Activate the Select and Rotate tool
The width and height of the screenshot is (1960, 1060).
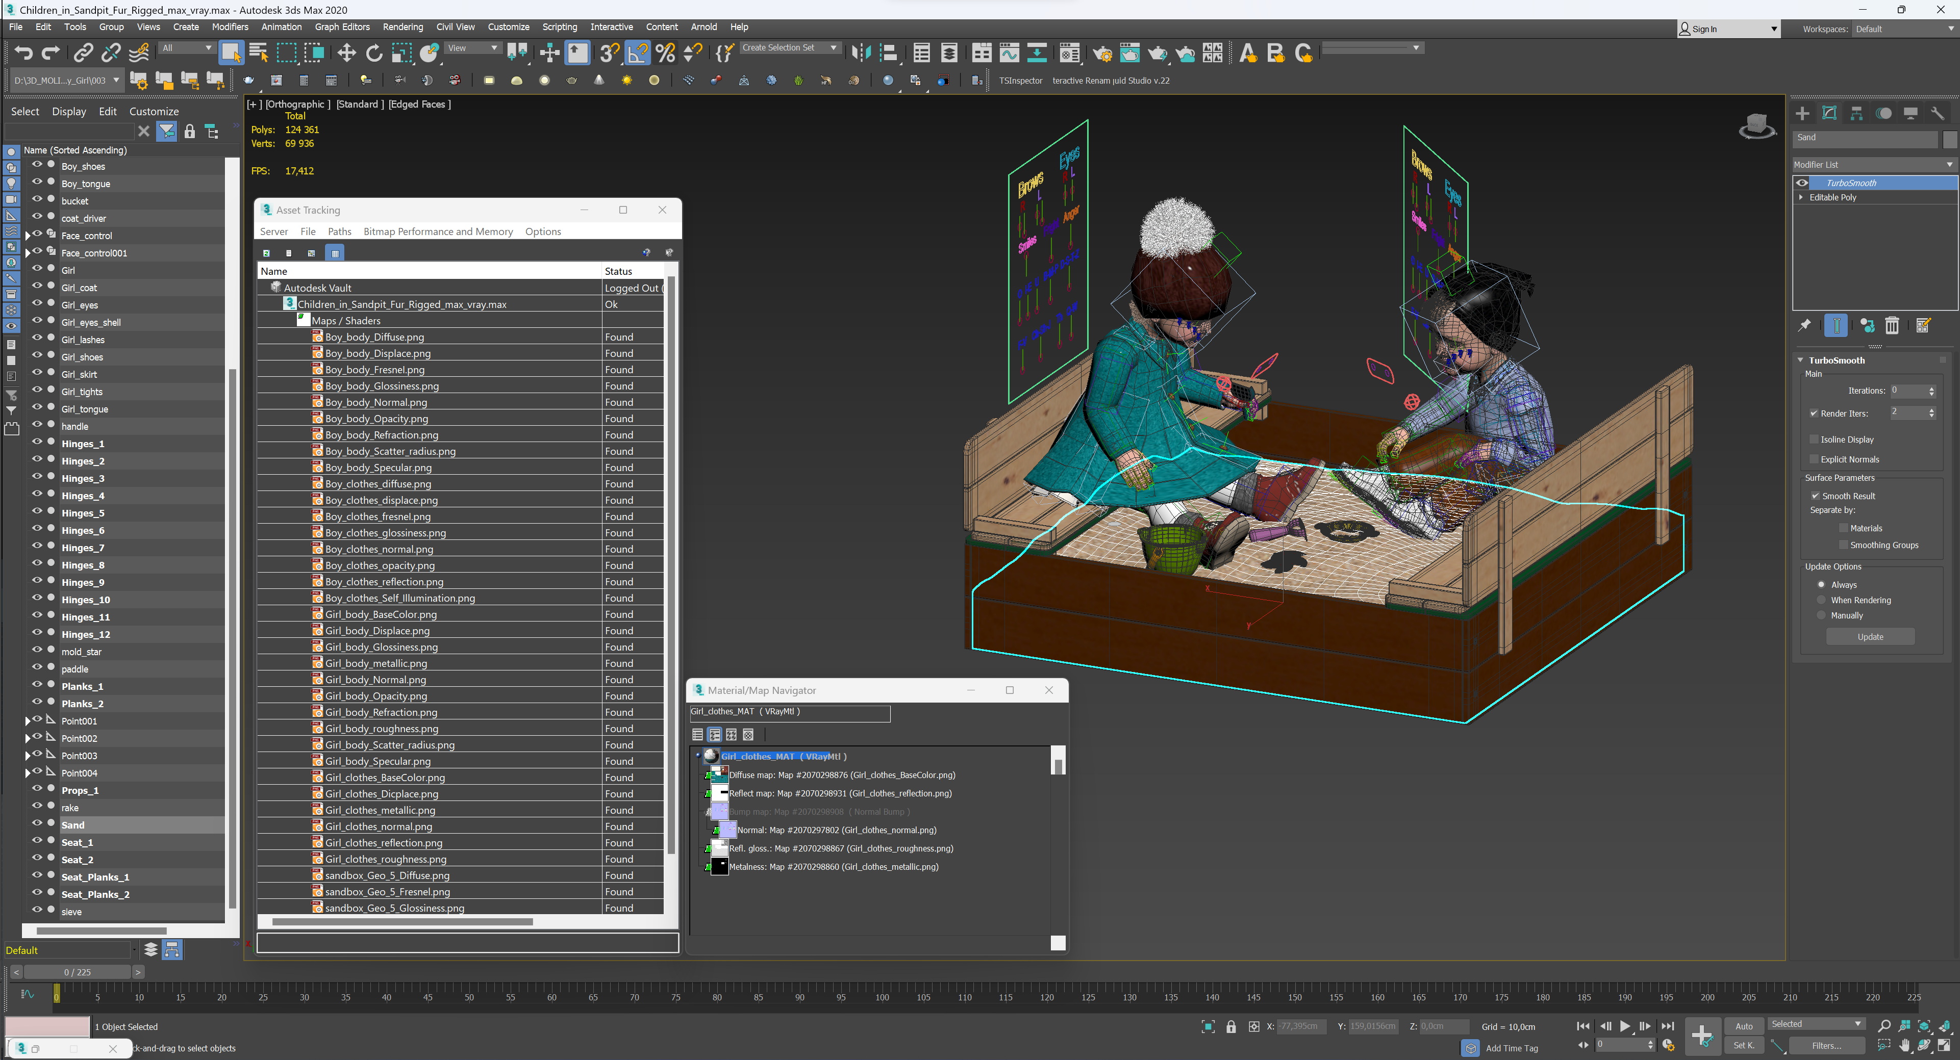coord(373,53)
